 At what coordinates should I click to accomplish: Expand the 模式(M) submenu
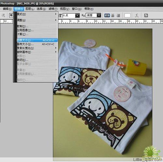coord(37,14)
